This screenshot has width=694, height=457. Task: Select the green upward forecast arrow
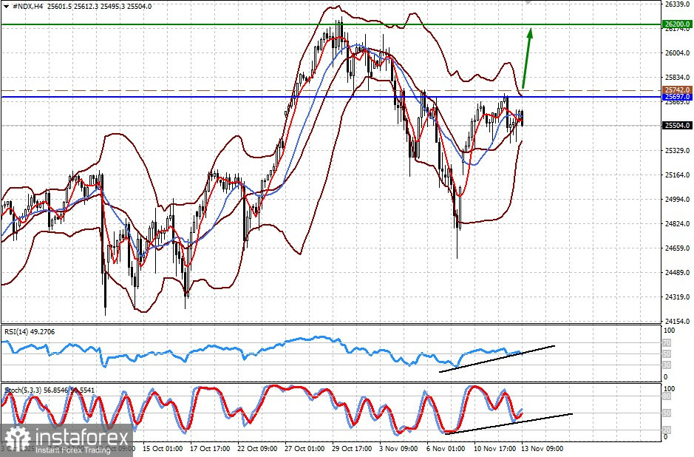click(527, 58)
